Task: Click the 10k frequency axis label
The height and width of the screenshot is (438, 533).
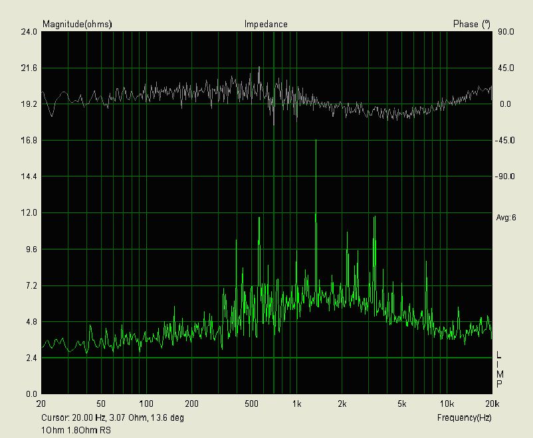Action: pos(447,403)
